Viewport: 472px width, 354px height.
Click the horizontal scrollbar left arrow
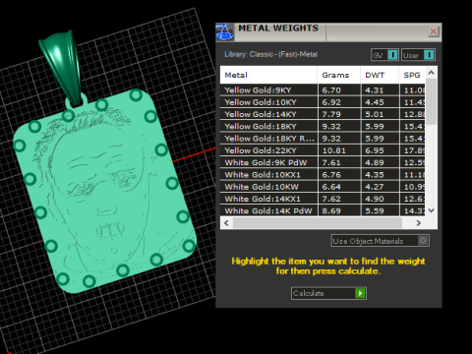pos(226,223)
